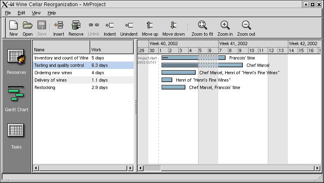
Task: Open a project file with Open icon
Action: [x=27, y=28]
